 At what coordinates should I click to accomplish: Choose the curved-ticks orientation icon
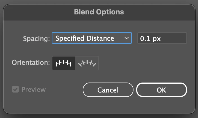[87, 63]
